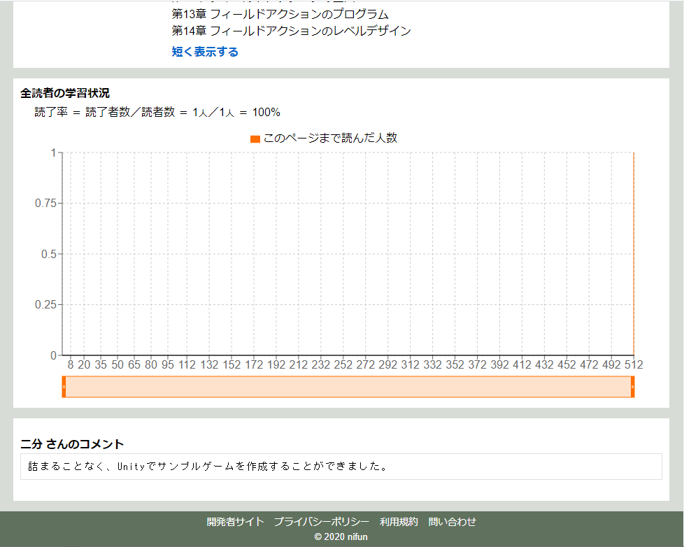This screenshot has width=684, height=547.
Task: View the 利用規約 terms page
Action: (x=398, y=521)
